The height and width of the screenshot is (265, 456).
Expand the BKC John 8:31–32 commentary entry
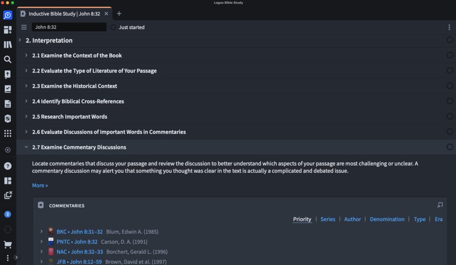(x=41, y=232)
